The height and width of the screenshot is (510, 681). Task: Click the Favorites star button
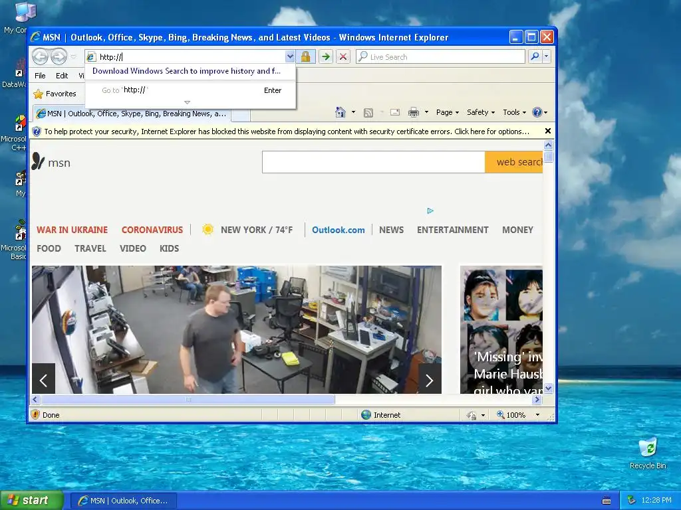[x=55, y=94]
